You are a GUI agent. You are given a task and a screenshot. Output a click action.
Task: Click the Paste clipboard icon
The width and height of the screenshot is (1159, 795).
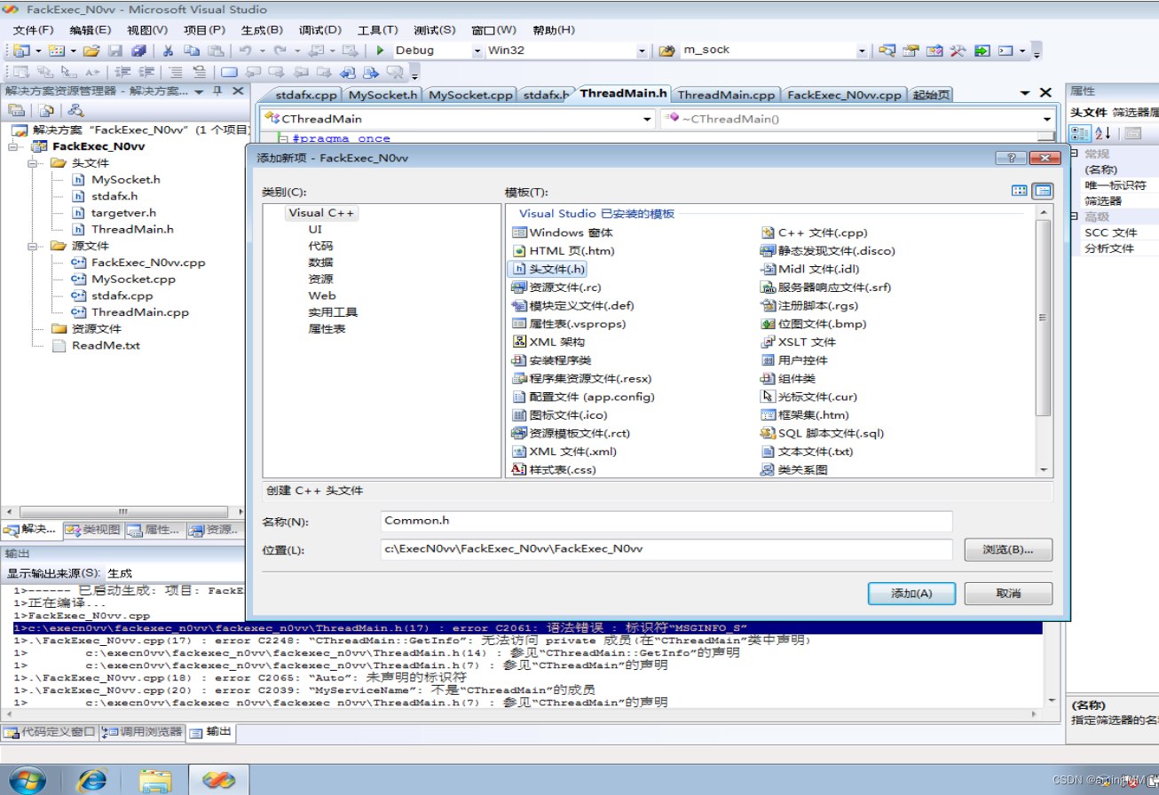click(x=215, y=51)
